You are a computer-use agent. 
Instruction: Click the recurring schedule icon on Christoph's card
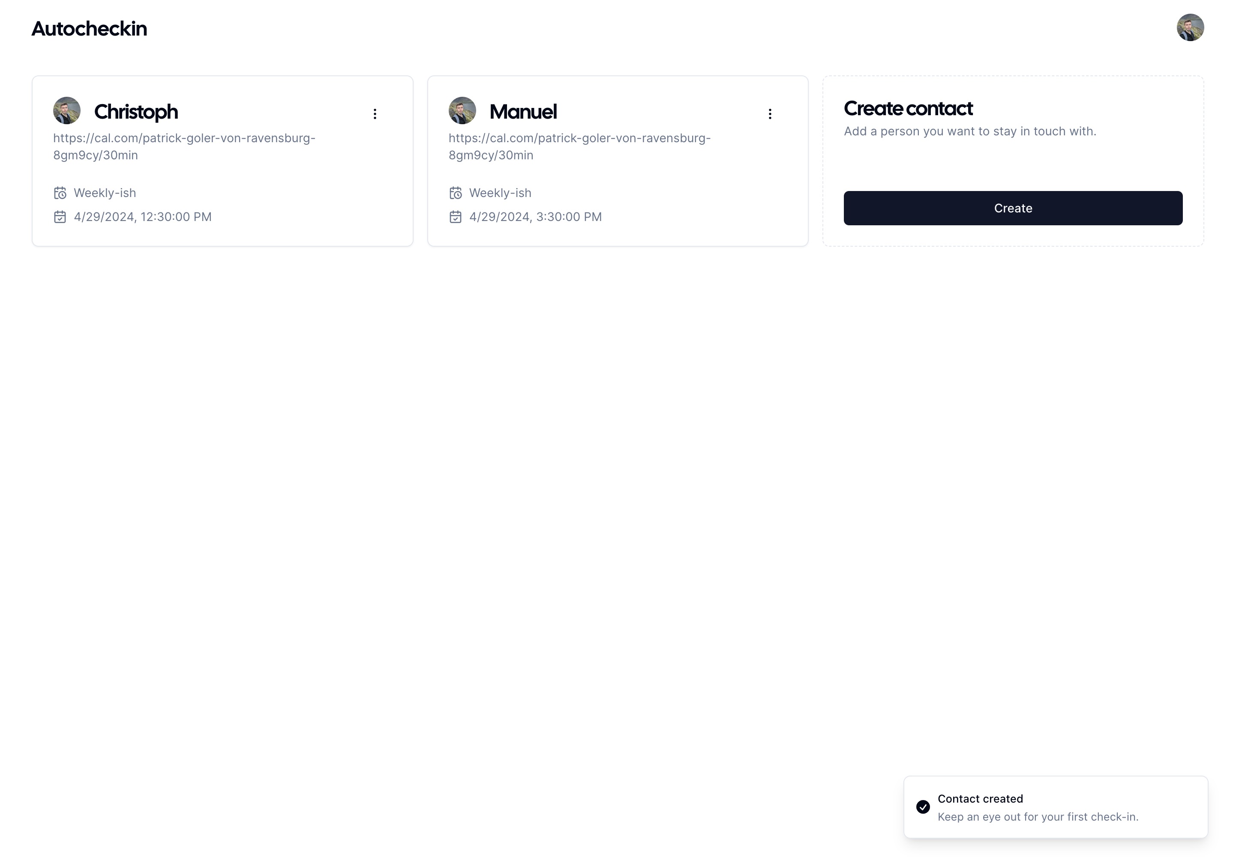(x=61, y=193)
